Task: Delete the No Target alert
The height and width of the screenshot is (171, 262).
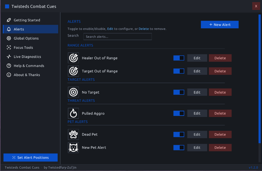Action: (x=220, y=92)
